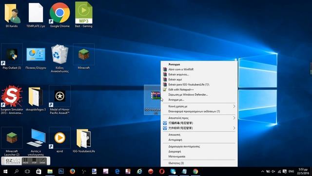The image size is (312, 176).
Task: Launch Opera from the taskbar
Action: tap(162, 172)
